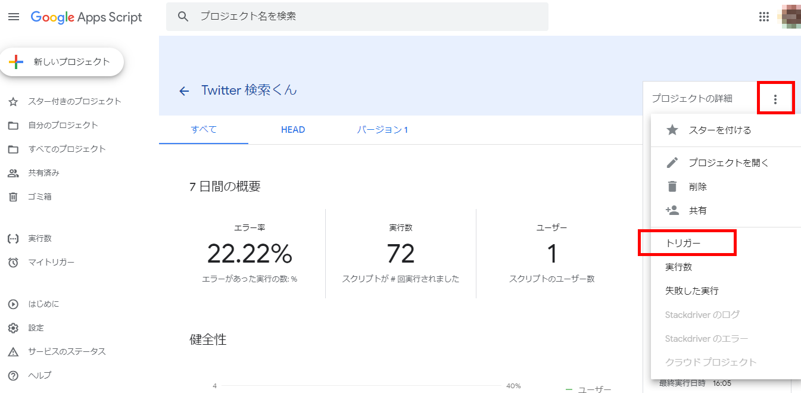Open スター付きのプロジェクト in sidebar
The image size is (801, 393).
pos(74,102)
